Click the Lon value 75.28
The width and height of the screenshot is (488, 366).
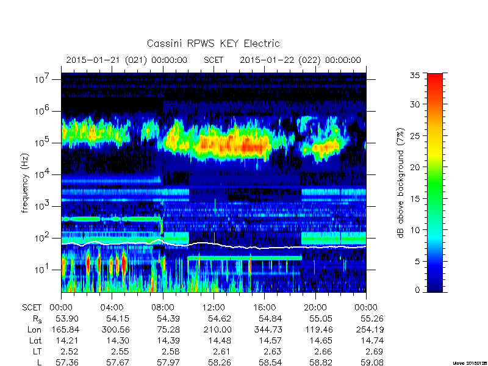coord(169,329)
